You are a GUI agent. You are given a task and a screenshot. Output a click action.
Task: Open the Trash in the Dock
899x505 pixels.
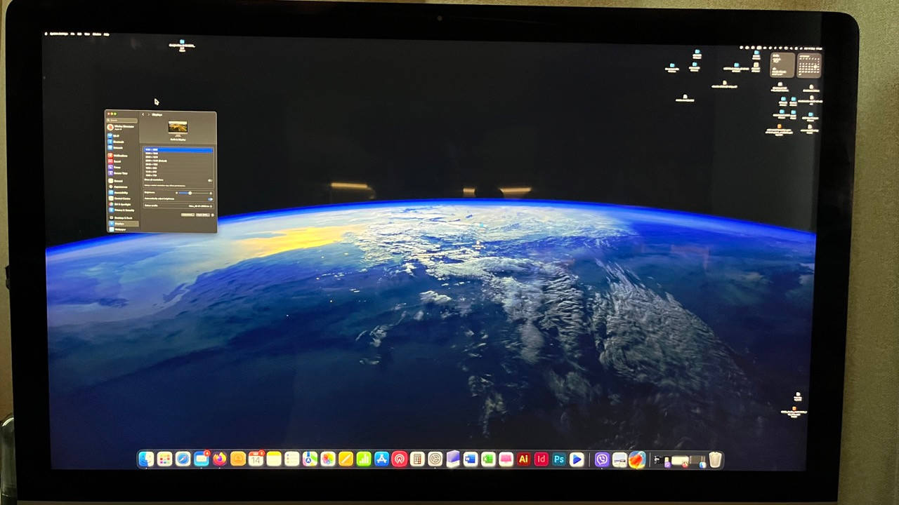pos(715,459)
